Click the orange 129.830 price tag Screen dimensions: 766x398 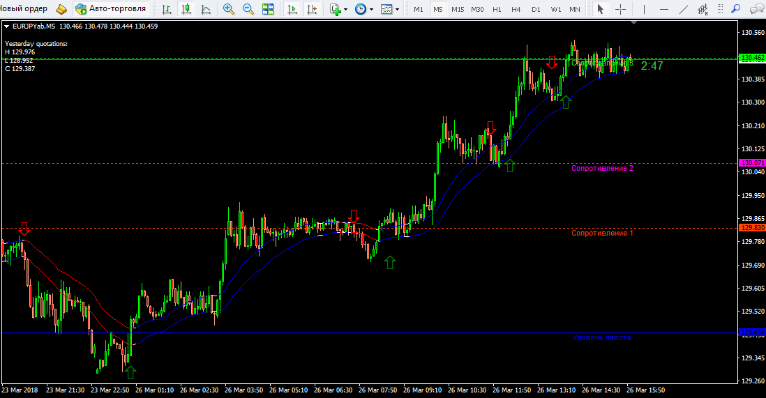click(x=752, y=227)
